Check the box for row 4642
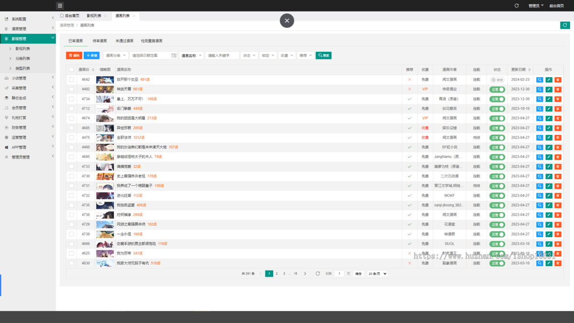This screenshot has height=323, width=574. [x=71, y=80]
